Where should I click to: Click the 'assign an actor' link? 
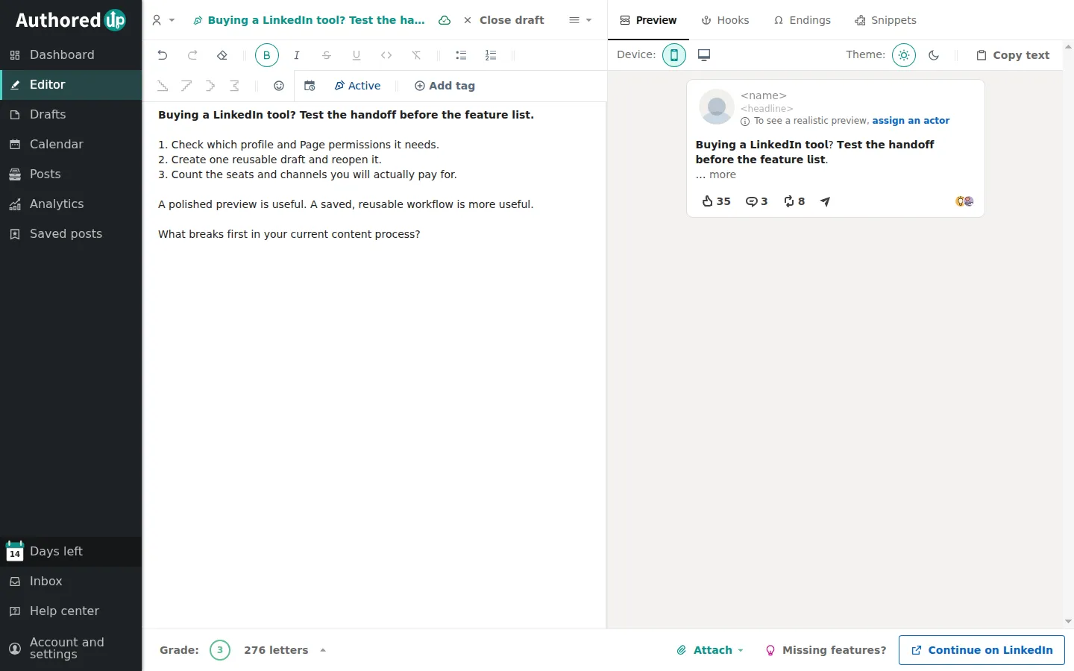pos(911,121)
